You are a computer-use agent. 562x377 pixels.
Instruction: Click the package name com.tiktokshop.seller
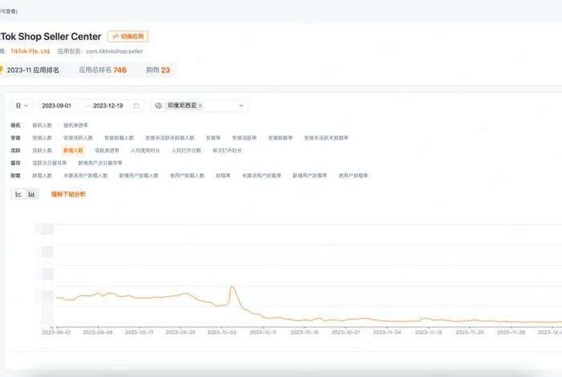pyautogui.click(x=114, y=51)
